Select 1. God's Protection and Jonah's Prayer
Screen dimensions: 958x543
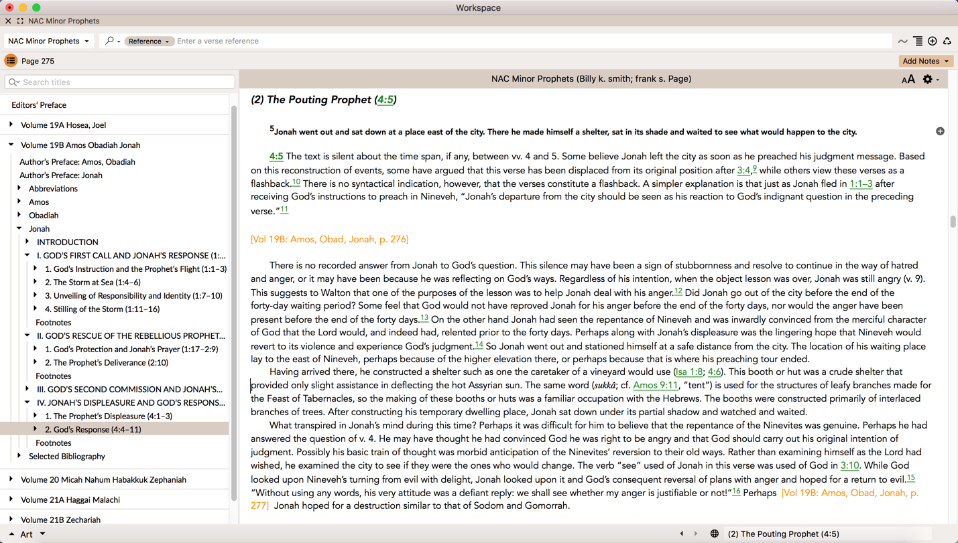tap(131, 350)
